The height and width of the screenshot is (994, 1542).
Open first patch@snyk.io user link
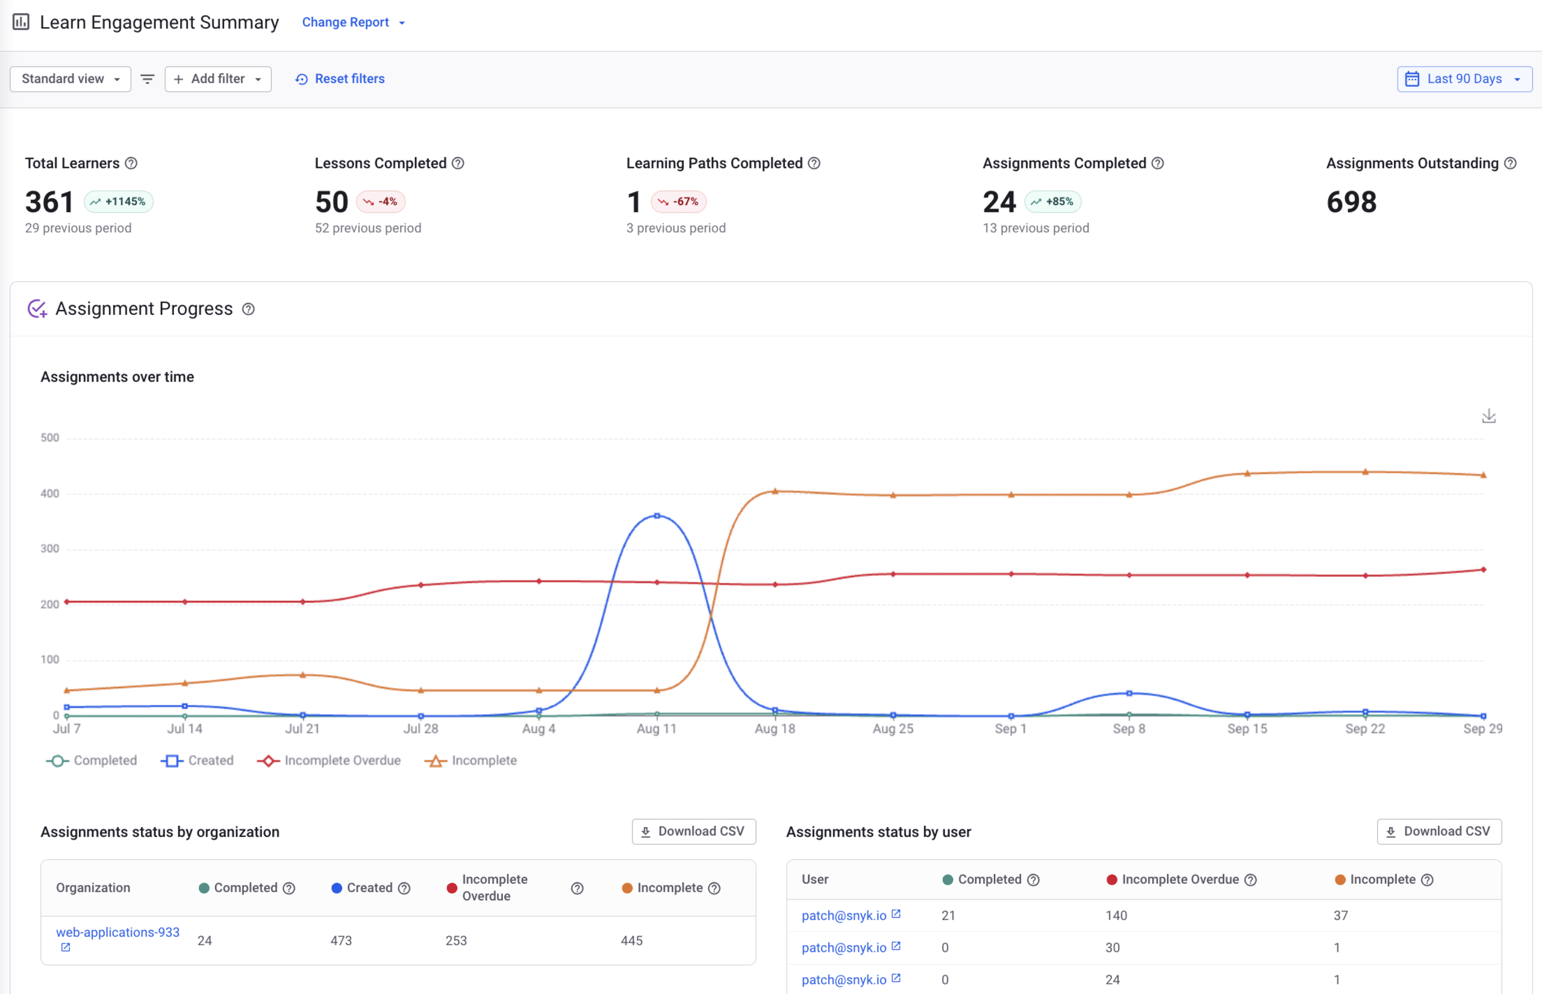point(843,915)
